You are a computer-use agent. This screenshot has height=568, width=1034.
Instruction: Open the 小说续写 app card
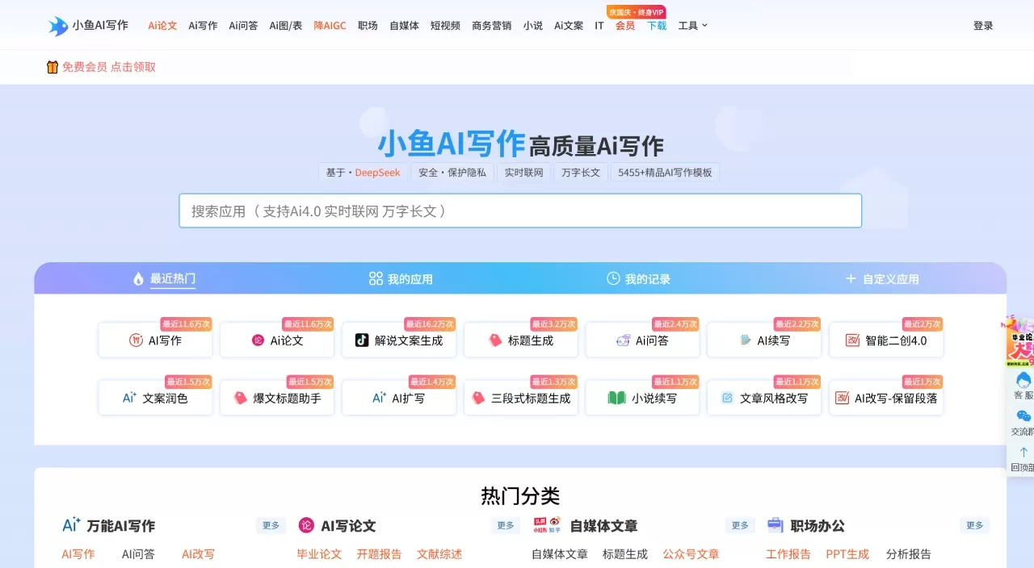pyautogui.click(x=642, y=398)
